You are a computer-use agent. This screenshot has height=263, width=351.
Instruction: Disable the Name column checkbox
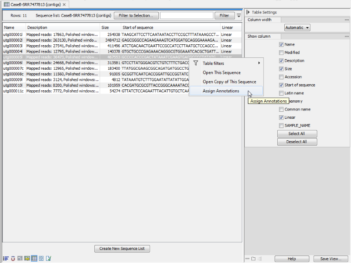tap(281, 44)
